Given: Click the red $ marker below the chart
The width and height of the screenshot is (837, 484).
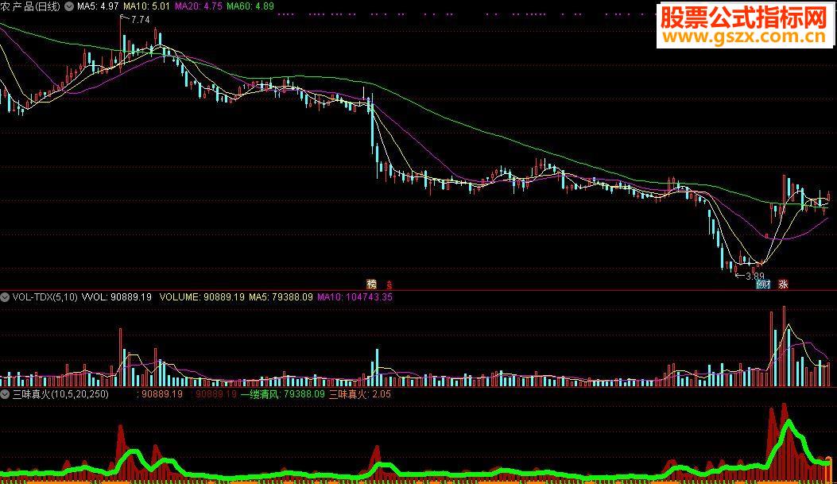Looking at the screenshot, I should [x=389, y=285].
